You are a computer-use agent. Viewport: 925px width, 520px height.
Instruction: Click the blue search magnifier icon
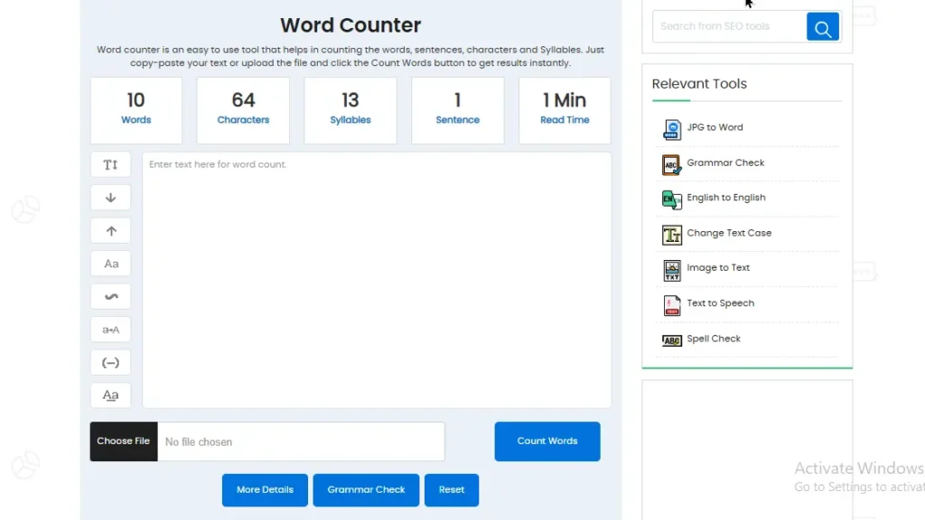tap(822, 26)
